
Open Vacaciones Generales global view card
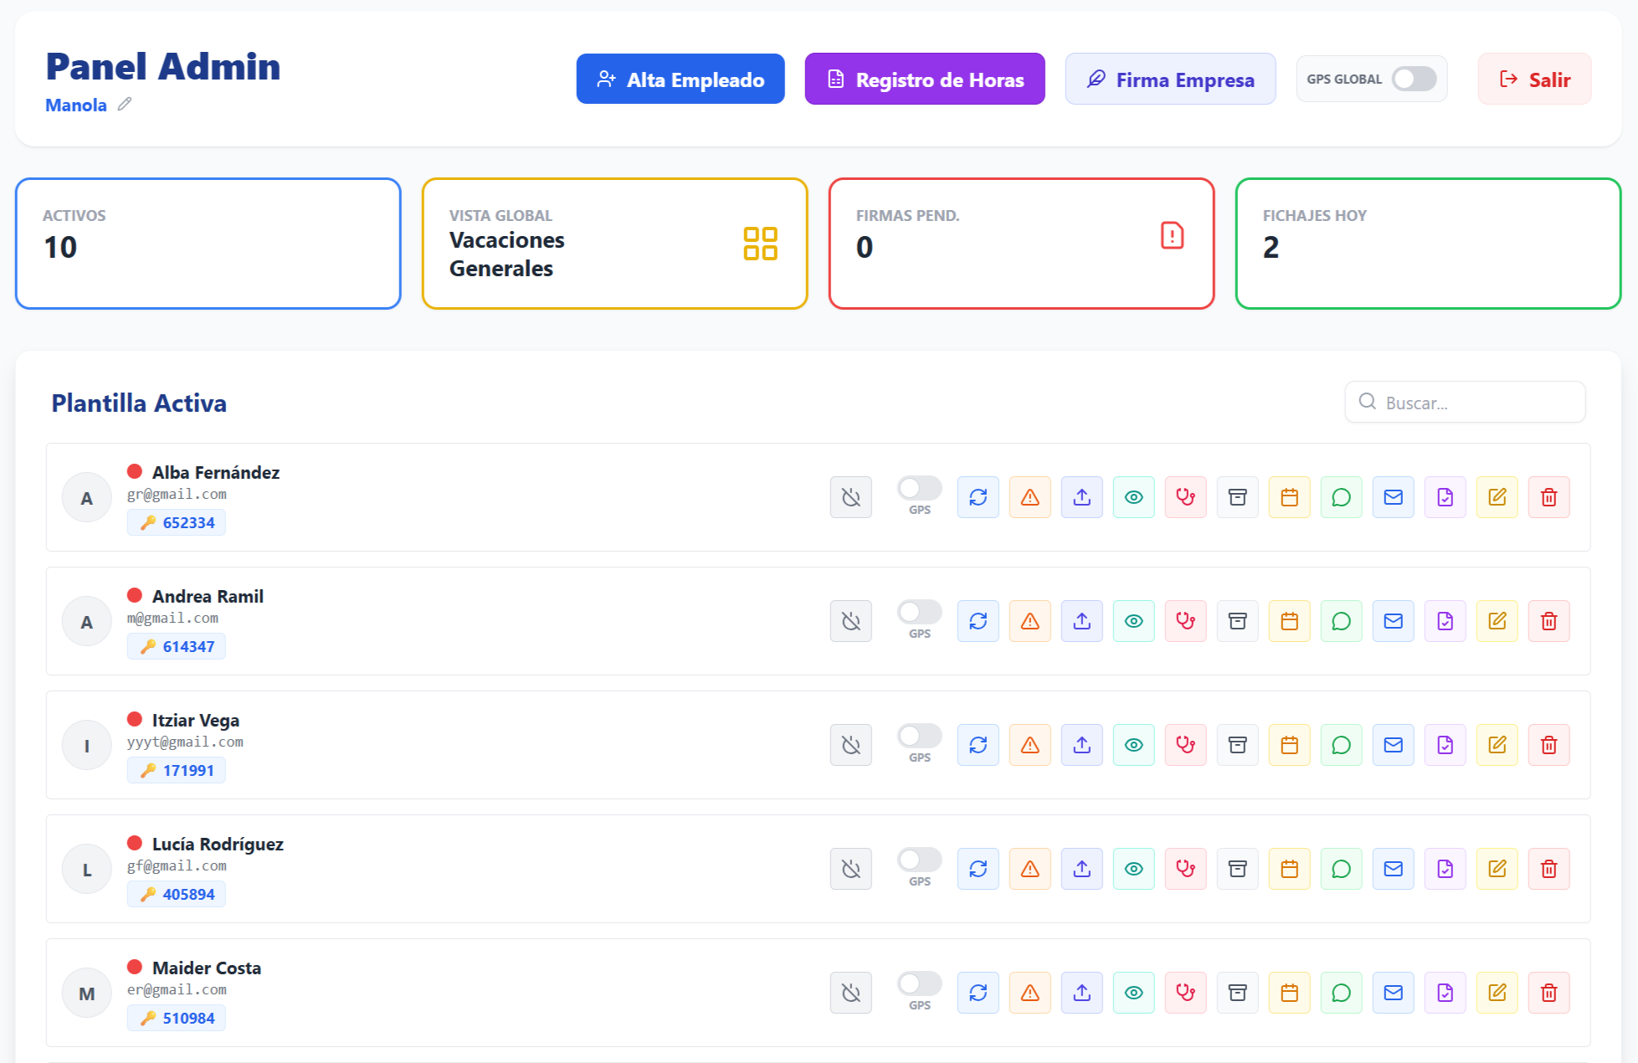[x=614, y=244]
